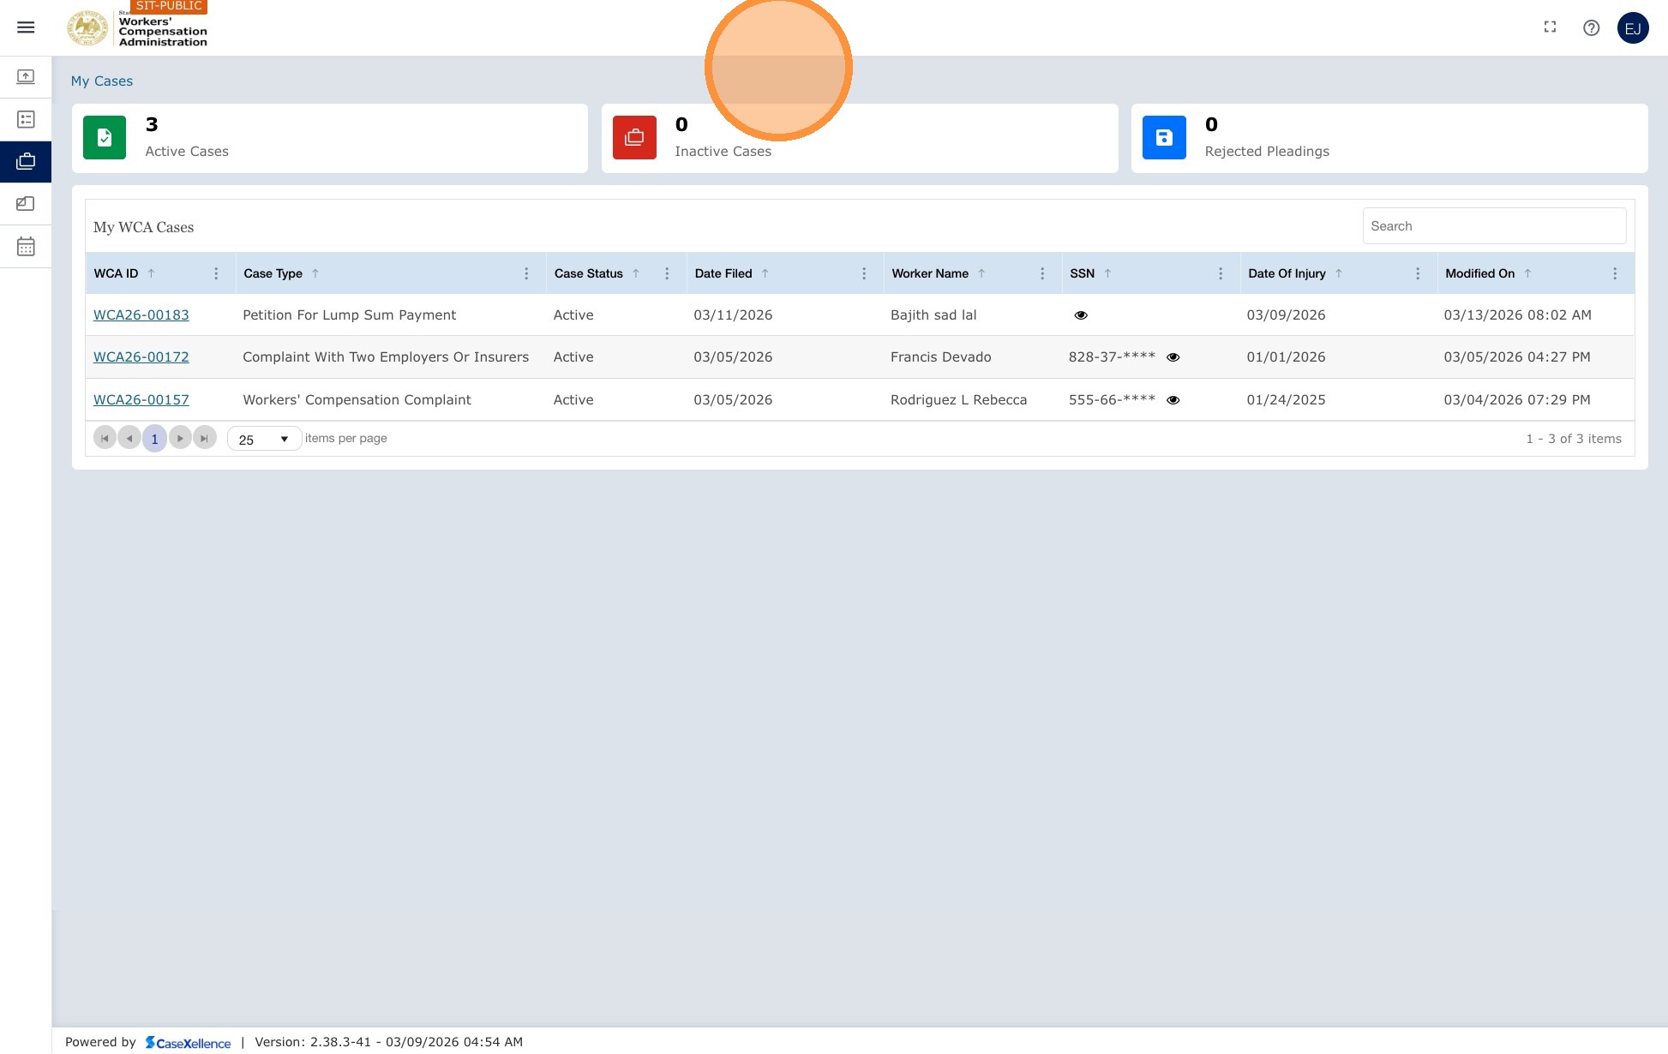Open the EJ user profile avatar
The image size is (1668, 1054).
[1633, 27]
